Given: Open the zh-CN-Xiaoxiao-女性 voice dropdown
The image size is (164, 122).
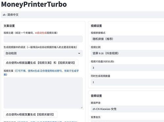Looking at the screenshot, I should (127, 109).
